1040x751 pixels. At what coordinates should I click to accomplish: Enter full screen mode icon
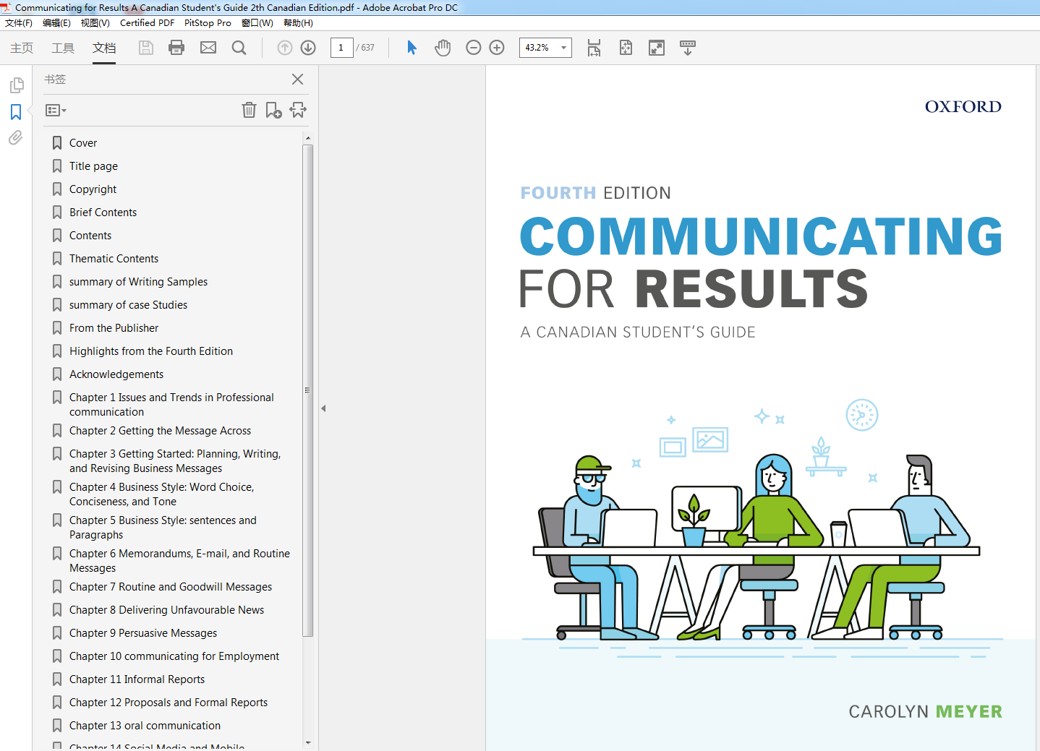click(x=657, y=48)
